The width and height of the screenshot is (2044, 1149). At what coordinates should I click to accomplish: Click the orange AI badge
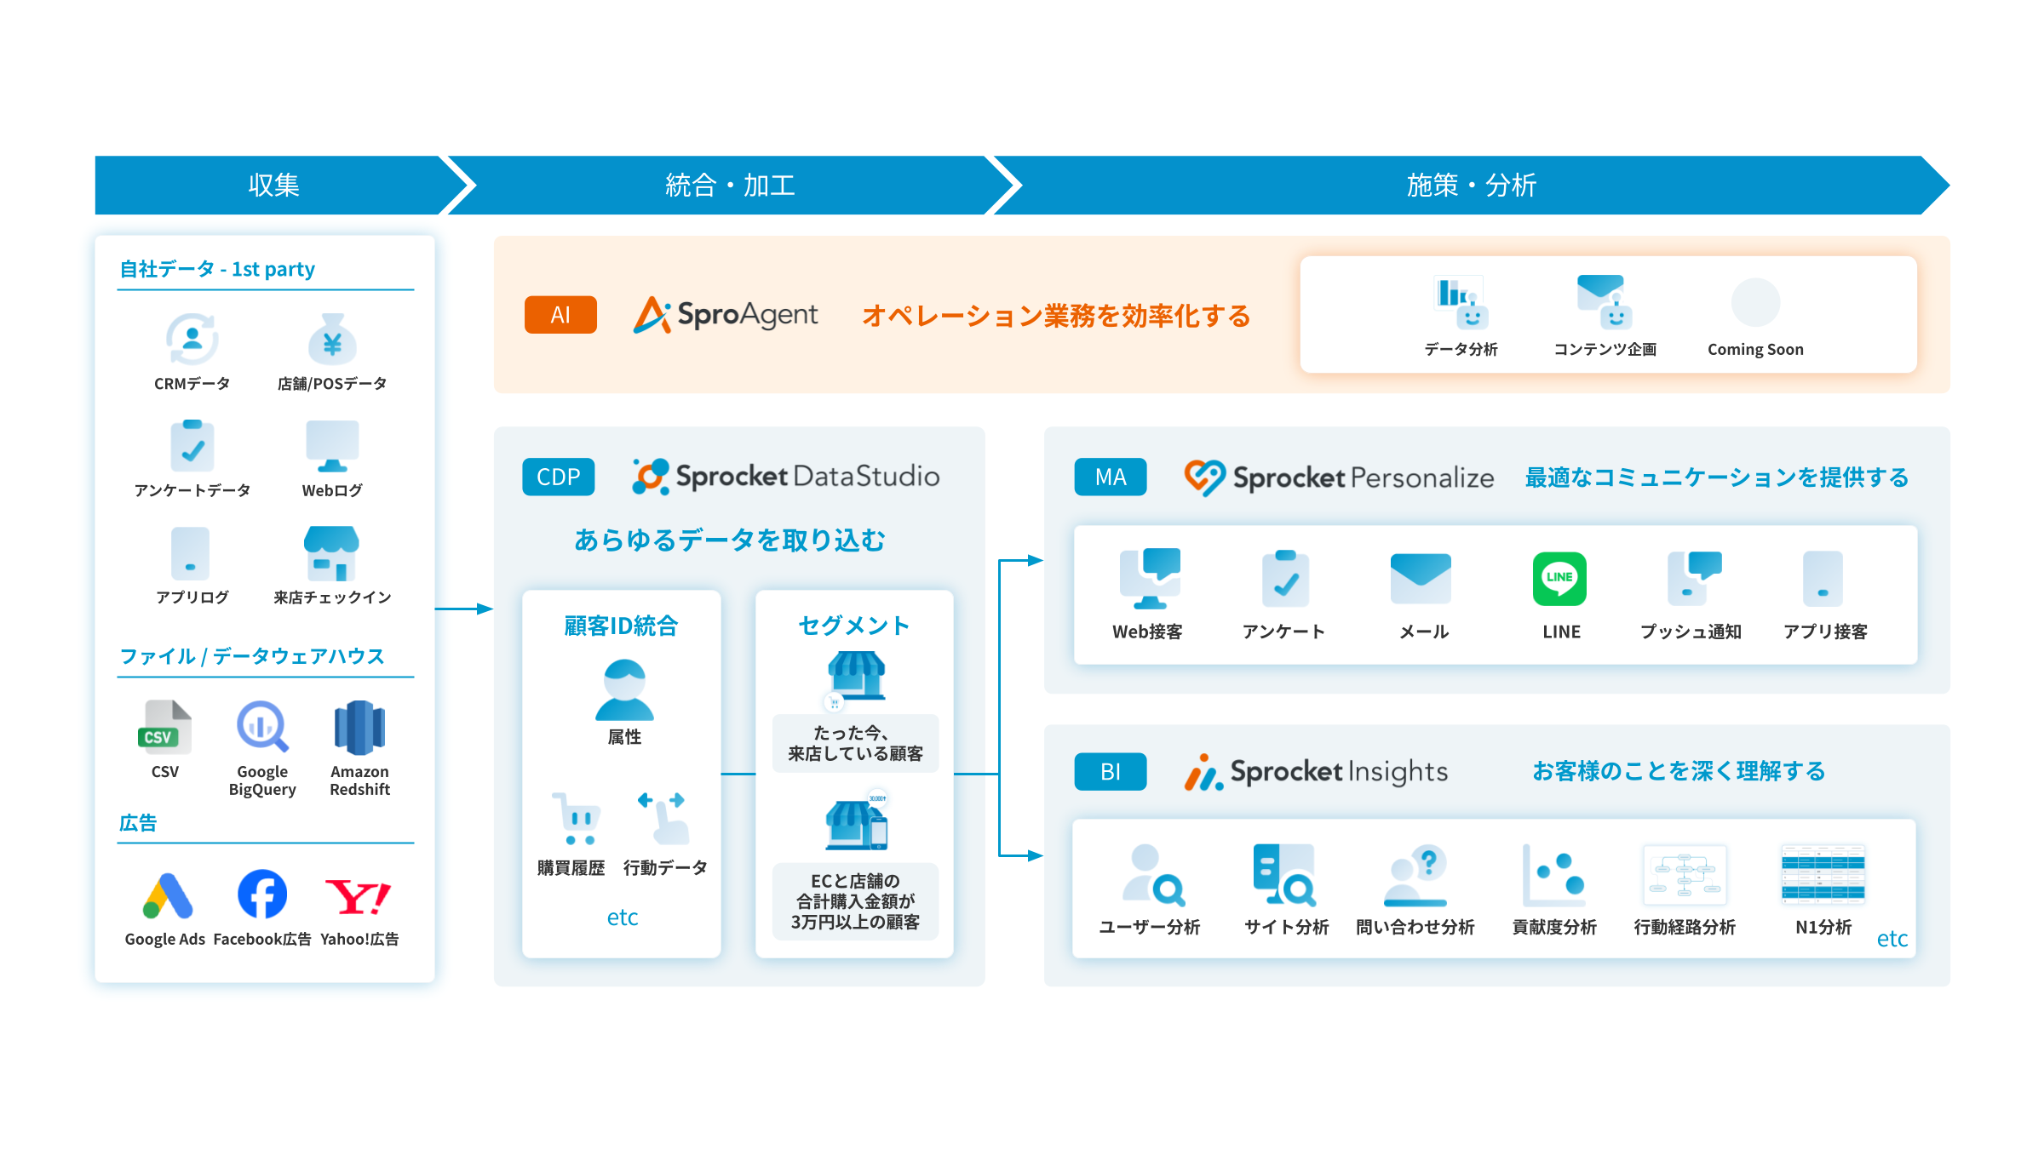tap(560, 315)
